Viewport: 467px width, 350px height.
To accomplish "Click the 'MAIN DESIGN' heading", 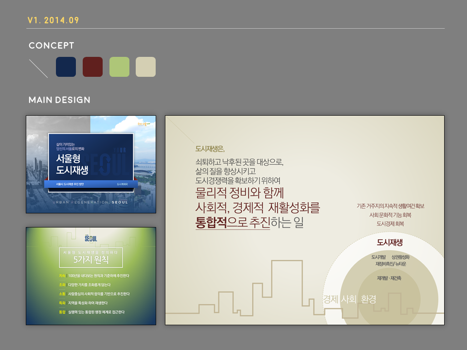I will click(59, 100).
